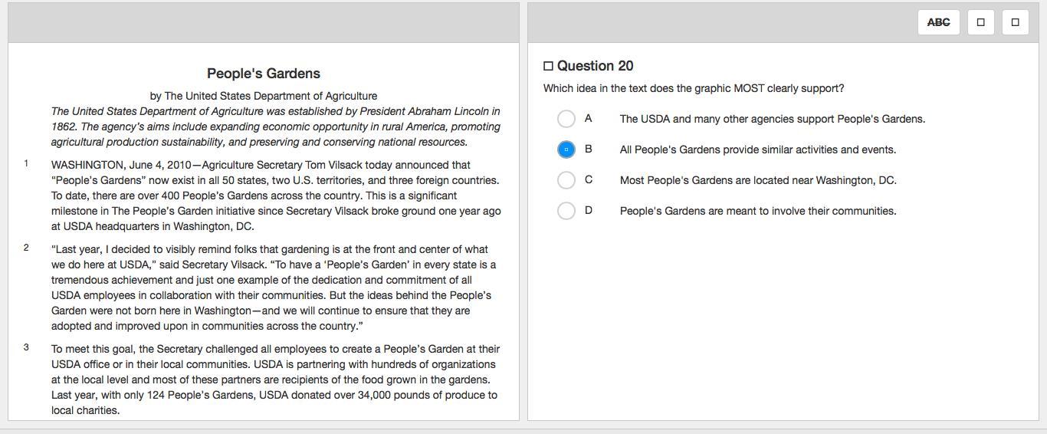The height and width of the screenshot is (434, 1047).
Task: Click the byline 'by The United States Department of Agriculture'
Action: point(264,96)
